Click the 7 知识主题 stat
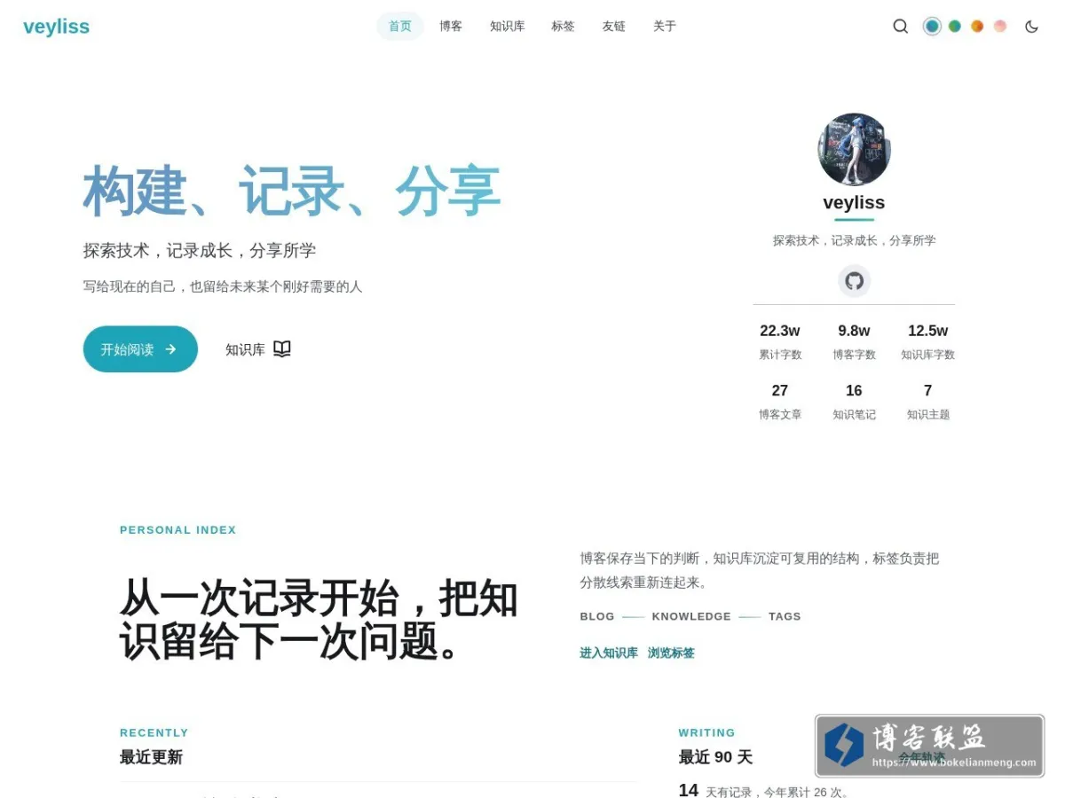 tap(928, 402)
